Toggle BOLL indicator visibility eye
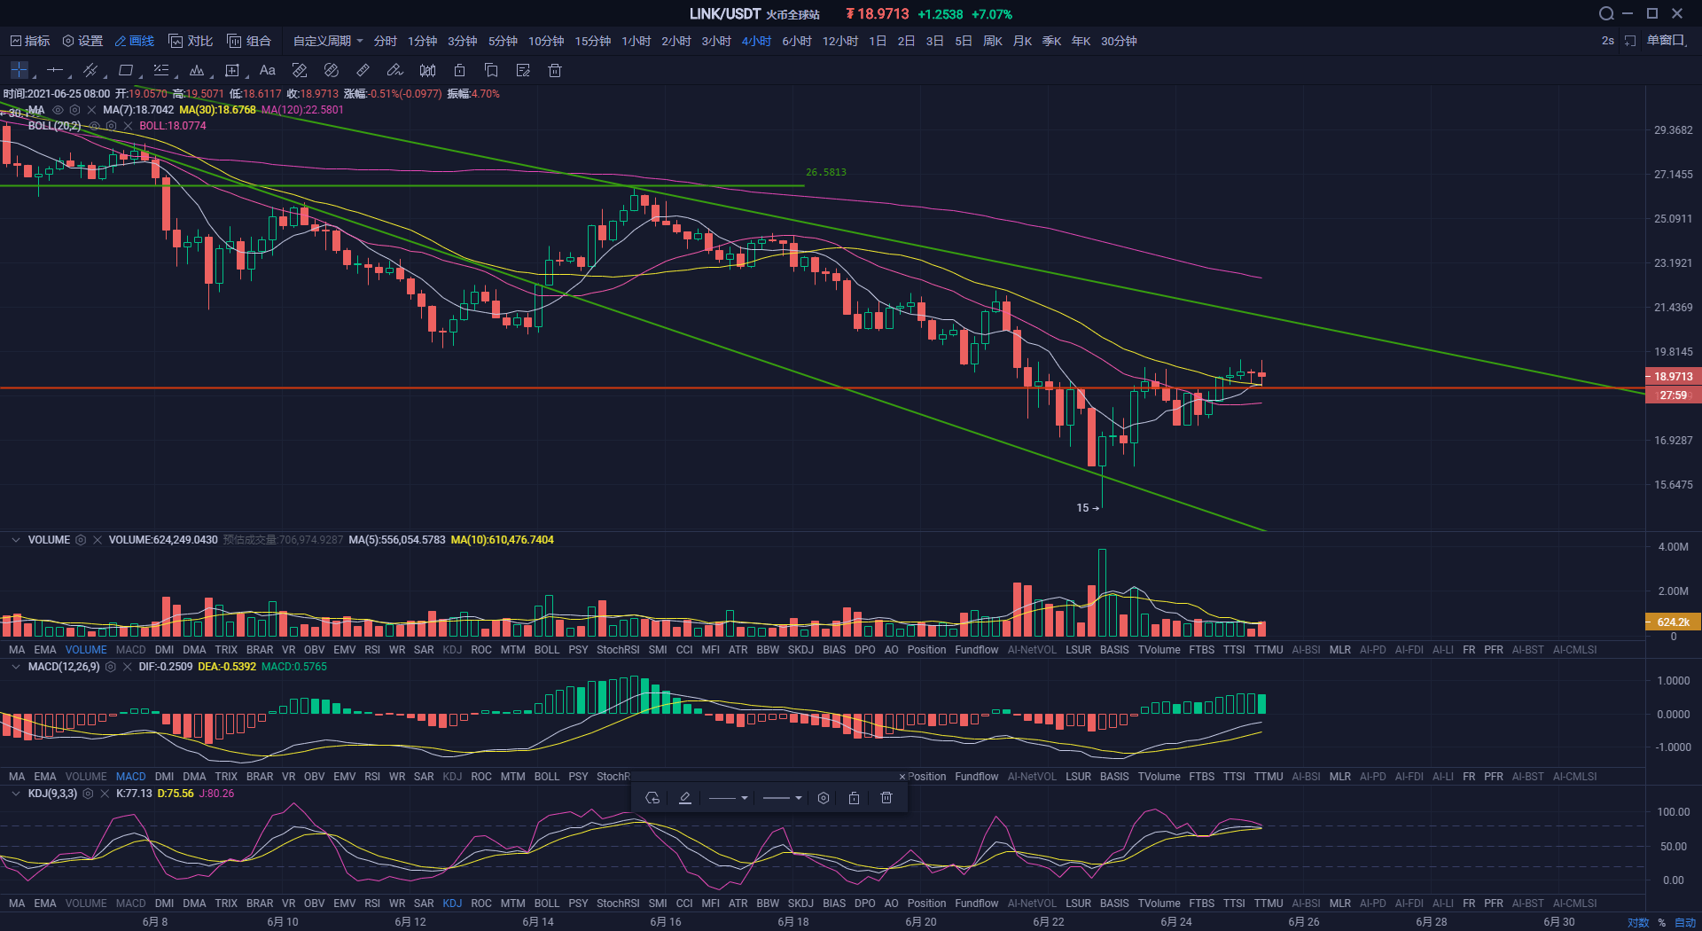Image resolution: width=1702 pixels, height=931 pixels. pyautogui.click(x=95, y=126)
